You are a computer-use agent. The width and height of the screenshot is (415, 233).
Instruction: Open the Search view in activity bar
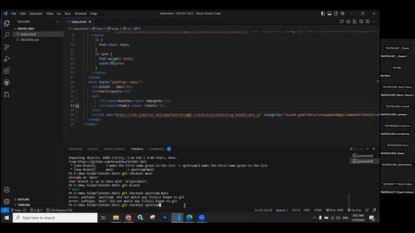pos(6,35)
